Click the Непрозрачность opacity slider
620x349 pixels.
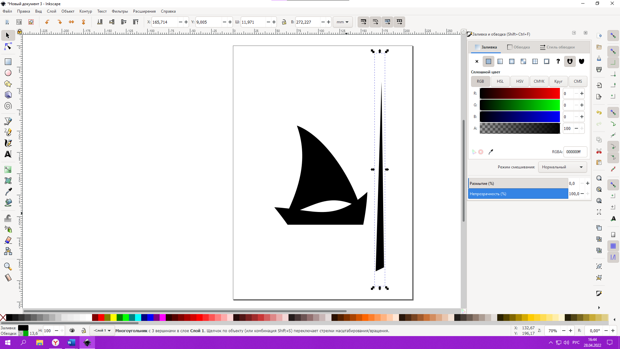(x=518, y=194)
